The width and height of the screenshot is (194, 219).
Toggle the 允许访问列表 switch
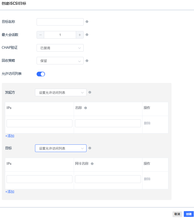[x=41, y=74]
